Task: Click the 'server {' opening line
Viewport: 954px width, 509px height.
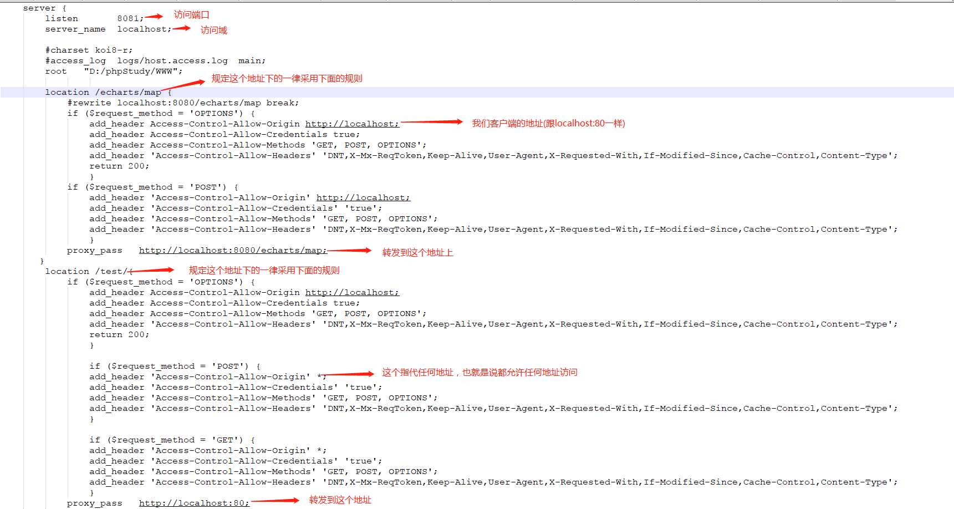Action: point(44,8)
